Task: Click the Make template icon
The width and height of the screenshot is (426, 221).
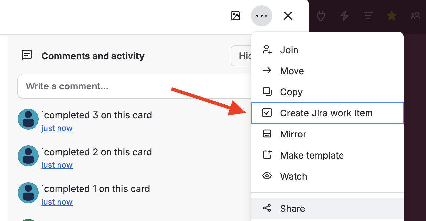Action: [x=267, y=155]
